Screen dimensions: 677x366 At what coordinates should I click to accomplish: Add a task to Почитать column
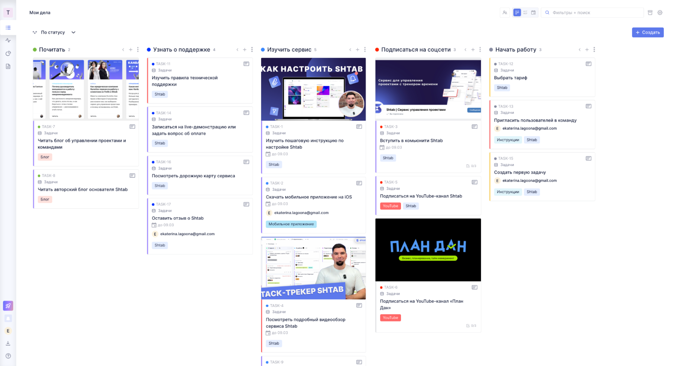130,49
